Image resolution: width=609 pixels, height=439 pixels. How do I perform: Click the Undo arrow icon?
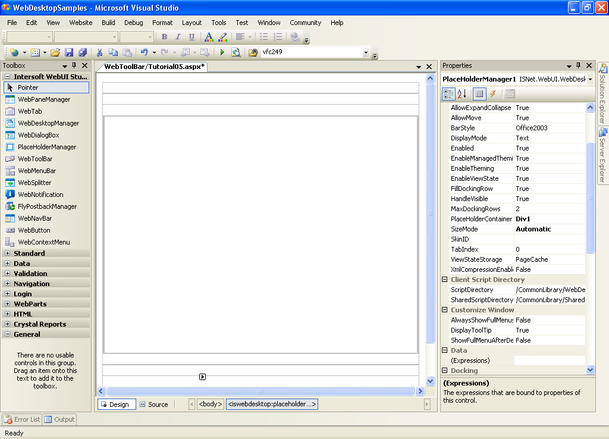[144, 52]
